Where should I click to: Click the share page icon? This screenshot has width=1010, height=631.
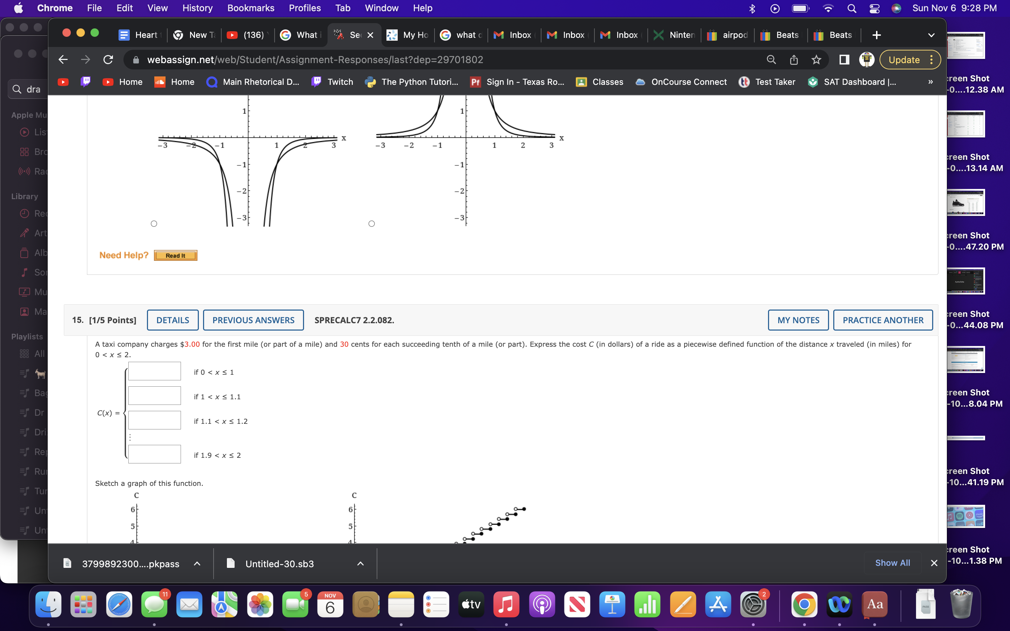pyautogui.click(x=793, y=60)
